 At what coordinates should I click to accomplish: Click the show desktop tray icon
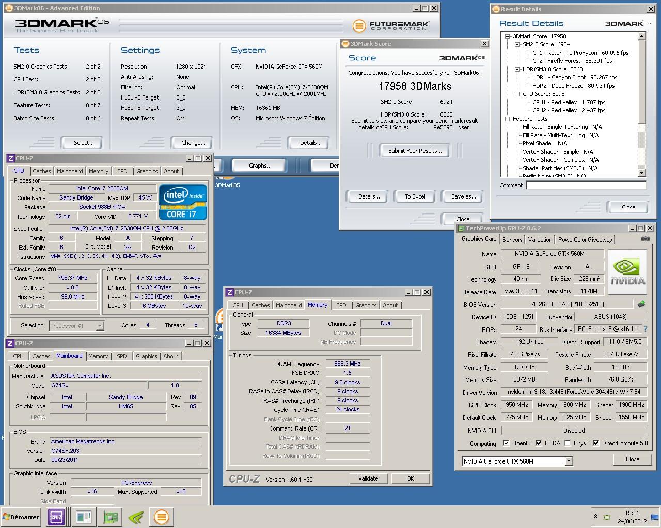tap(655, 517)
